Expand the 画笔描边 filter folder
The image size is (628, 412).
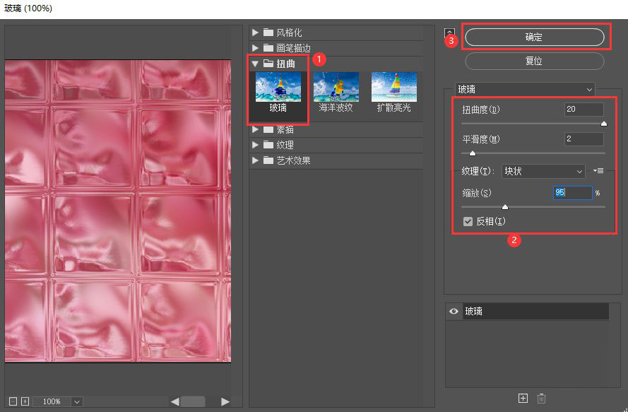(255, 48)
